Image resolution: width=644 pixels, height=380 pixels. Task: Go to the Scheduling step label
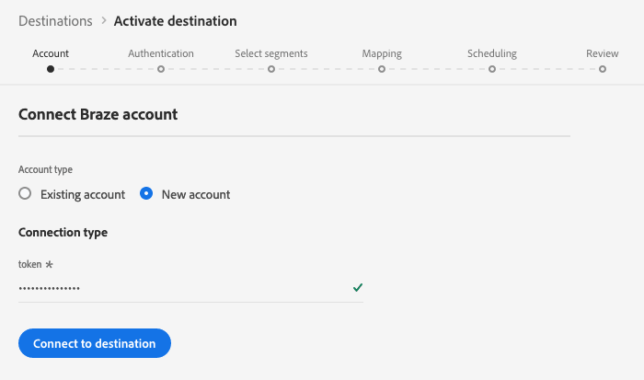click(492, 53)
